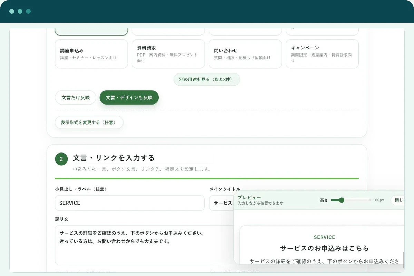This screenshot has width=414, height=276.
Task: Close the プレビュー panel
Action: (397, 200)
